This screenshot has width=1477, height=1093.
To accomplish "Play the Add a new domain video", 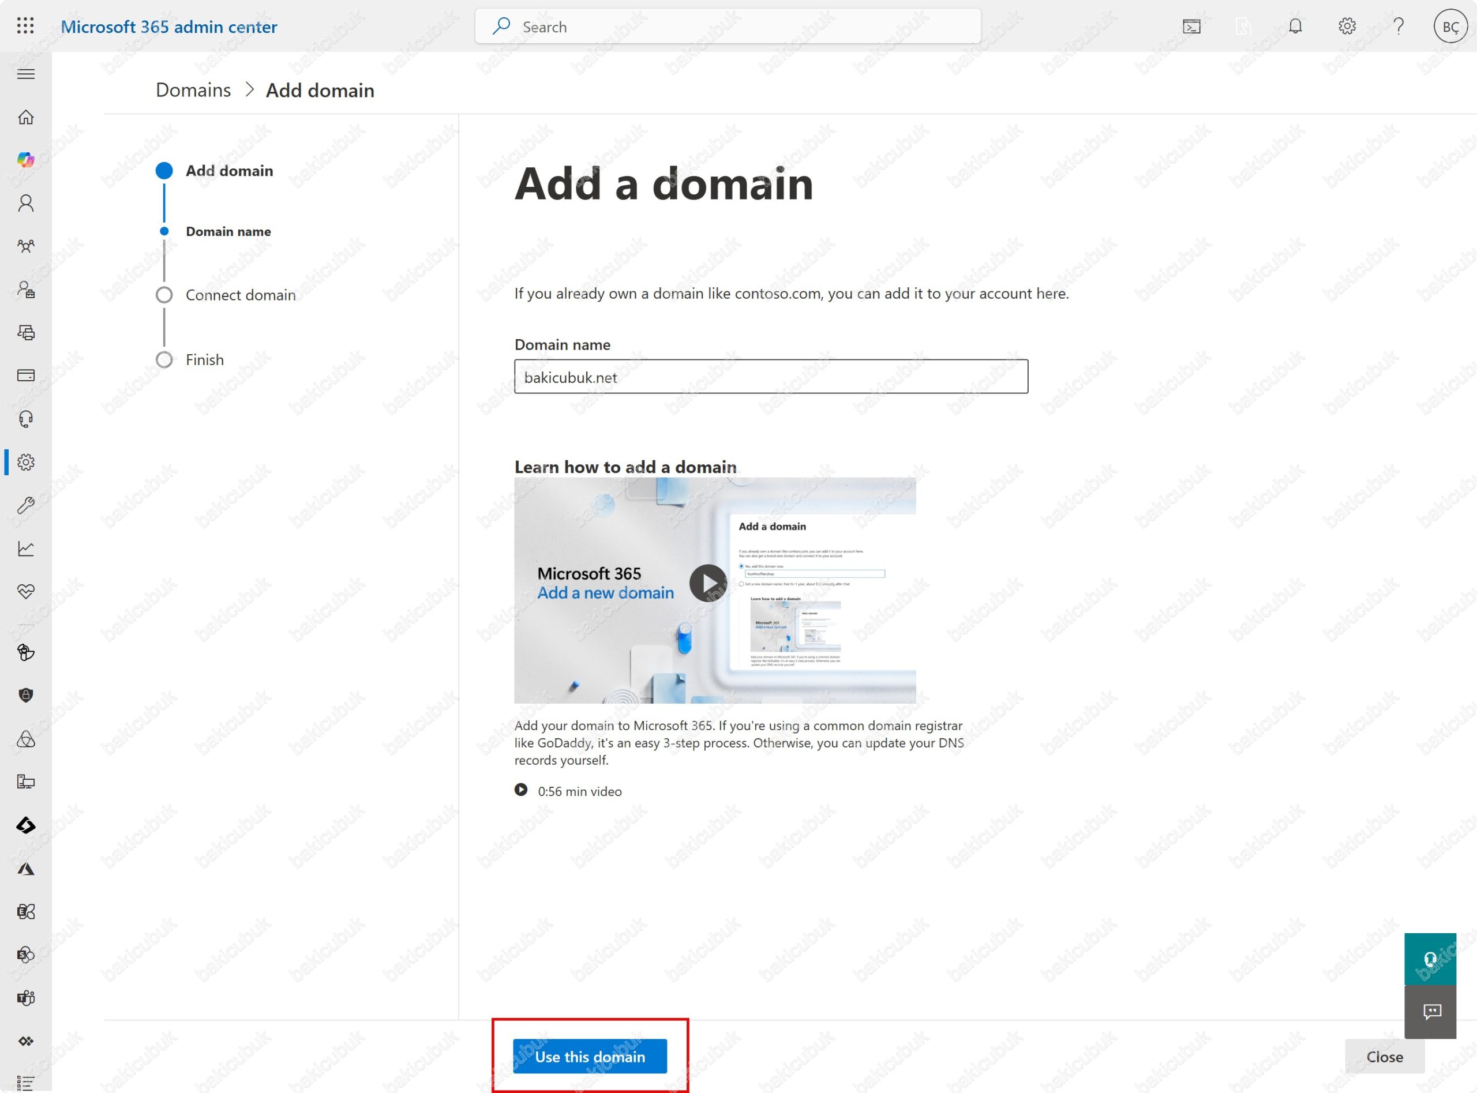I will (x=708, y=584).
